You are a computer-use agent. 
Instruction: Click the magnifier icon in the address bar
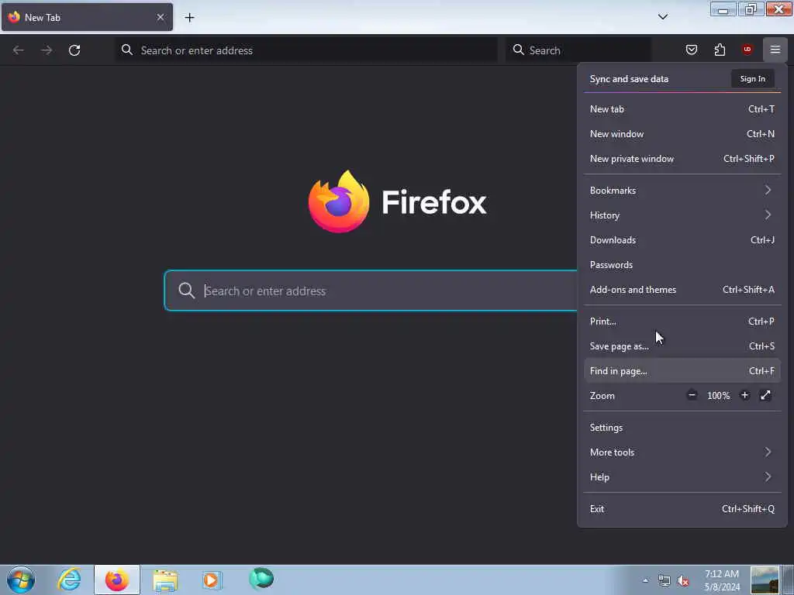[x=127, y=50]
